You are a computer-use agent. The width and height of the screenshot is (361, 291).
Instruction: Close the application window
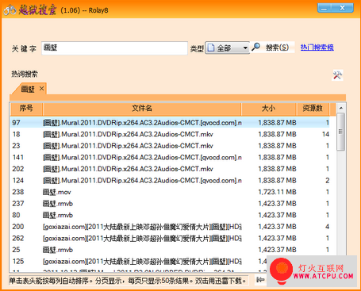coord(342,8)
